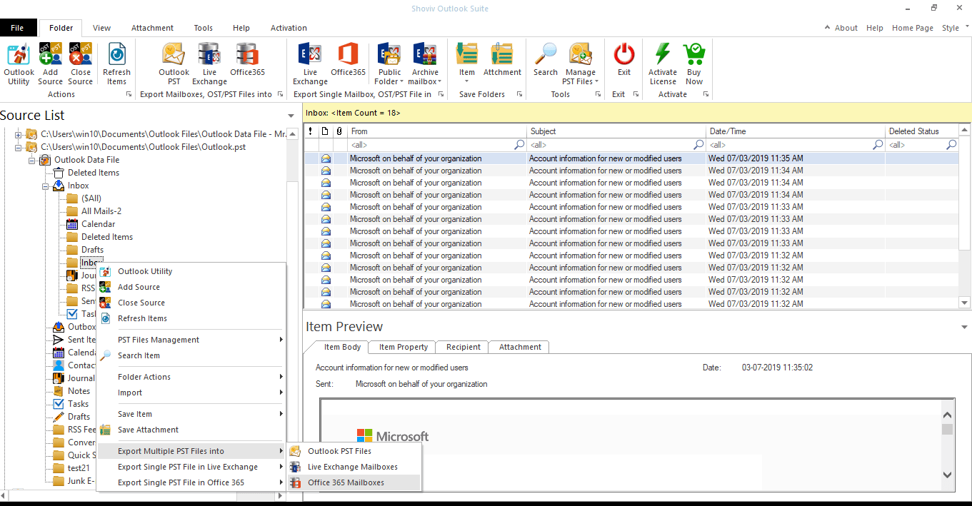Select the 11:35 AM email row

[x=631, y=158]
